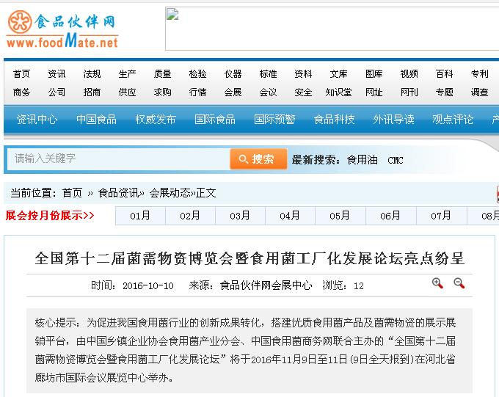Choose the 05月 month tab

(x=340, y=216)
